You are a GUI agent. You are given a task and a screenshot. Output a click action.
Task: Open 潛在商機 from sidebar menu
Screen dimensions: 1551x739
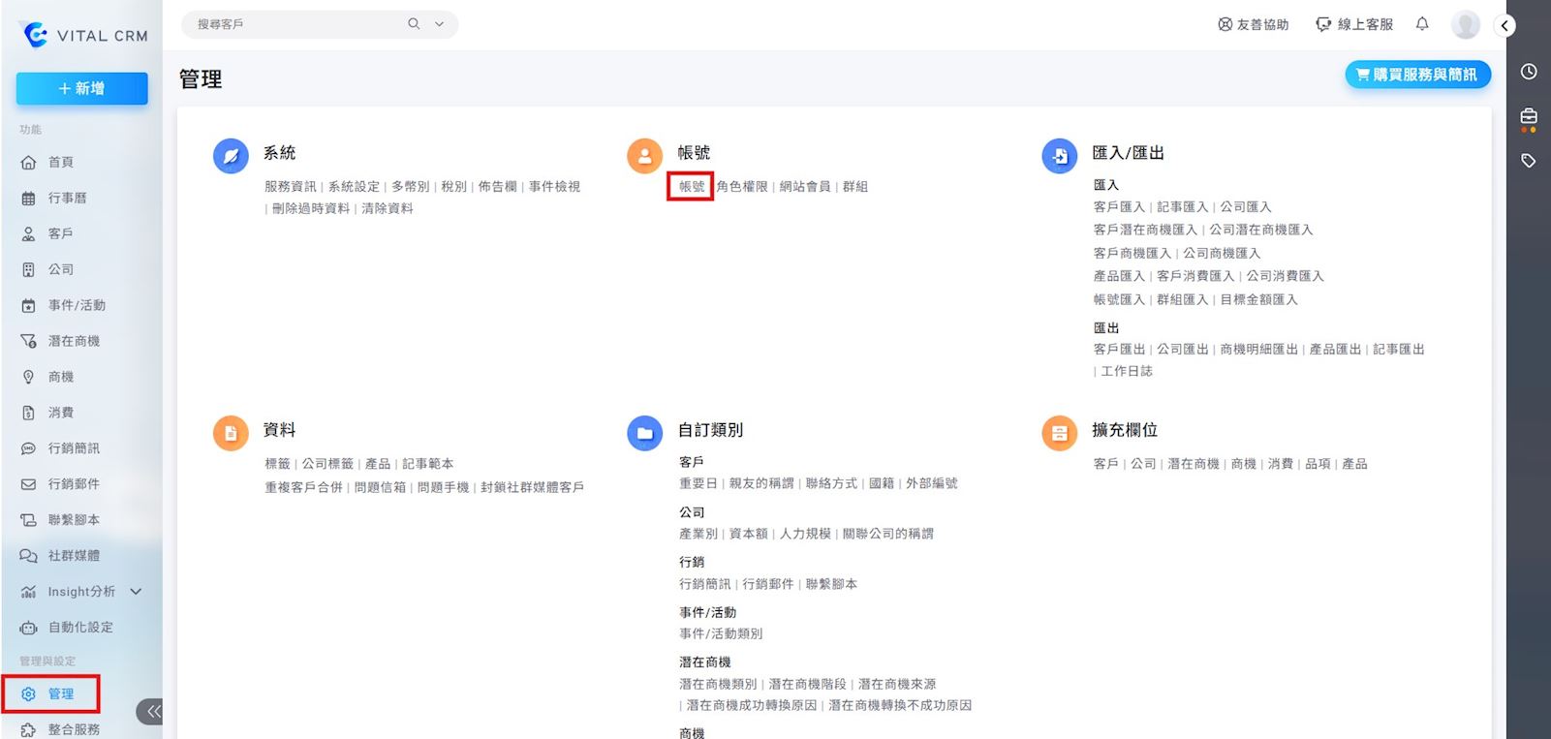(74, 341)
